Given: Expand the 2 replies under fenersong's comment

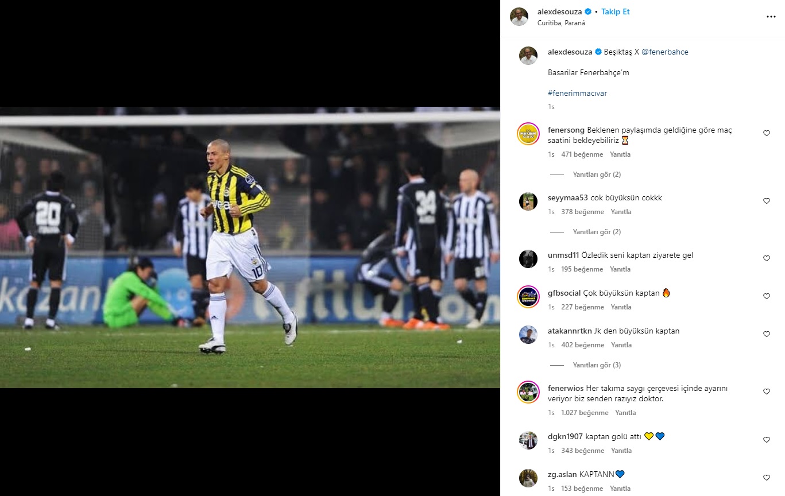Looking at the screenshot, I should tap(597, 175).
